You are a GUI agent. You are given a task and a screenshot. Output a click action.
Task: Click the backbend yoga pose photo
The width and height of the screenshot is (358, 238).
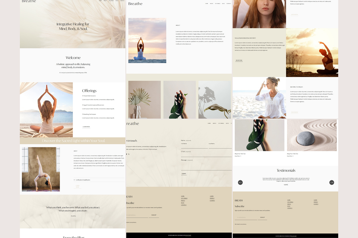click(x=41, y=169)
